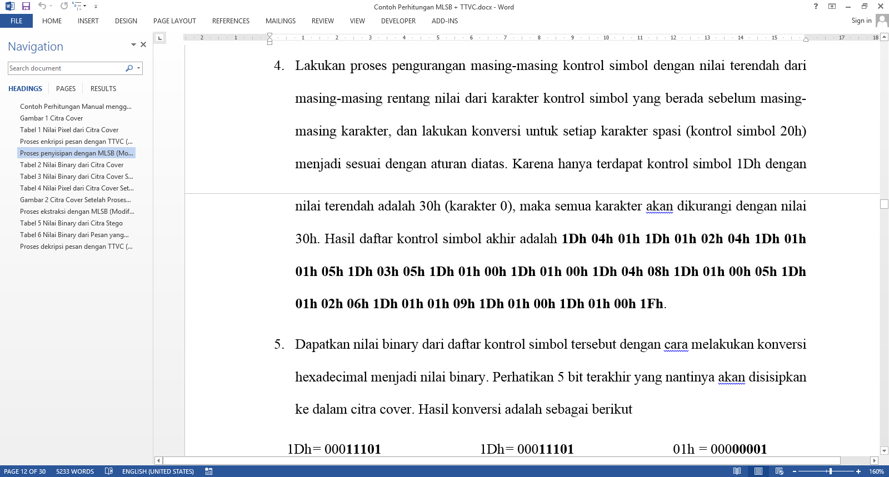
Task: Expand the numbering list dropdown in toolbar
Action: coord(84,6)
